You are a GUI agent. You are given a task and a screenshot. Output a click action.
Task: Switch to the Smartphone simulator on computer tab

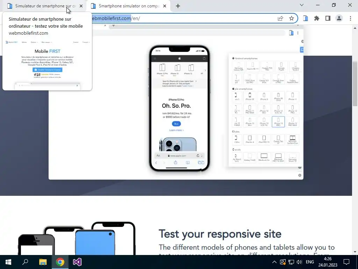tap(128, 6)
